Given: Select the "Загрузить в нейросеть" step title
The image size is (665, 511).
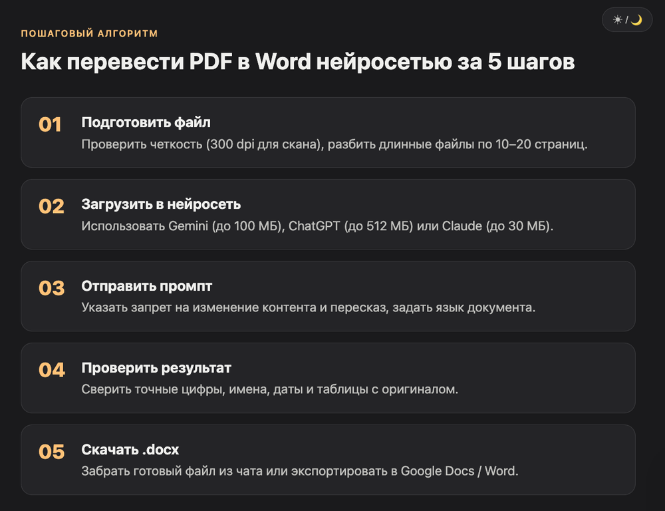Looking at the screenshot, I should pos(161,204).
